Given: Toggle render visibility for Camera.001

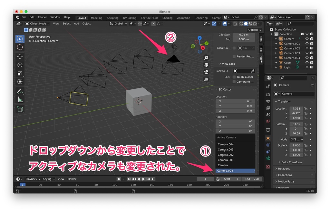Looking at the screenshot, I should pyautogui.click(x=312, y=44).
